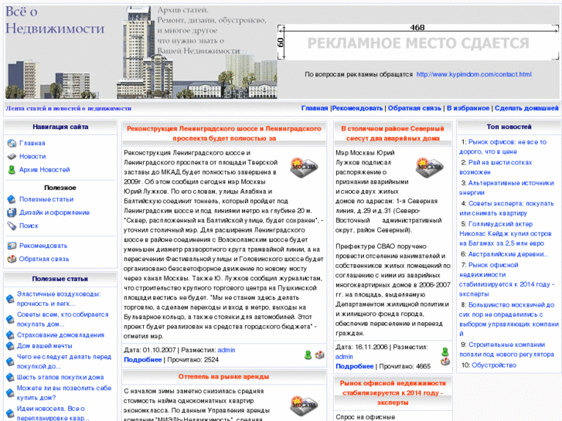Click the mail icon under Ленинградское шоссе article
The width and height of the screenshot is (562, 421).
click(319, 355)
